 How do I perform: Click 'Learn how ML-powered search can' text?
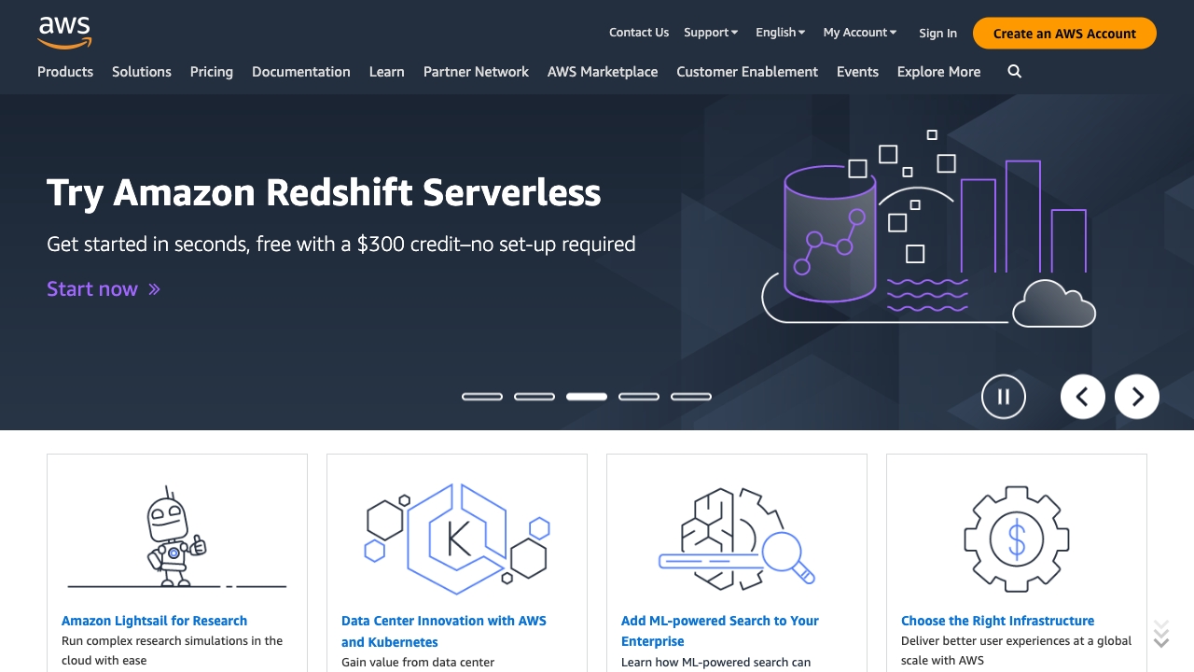715,663
